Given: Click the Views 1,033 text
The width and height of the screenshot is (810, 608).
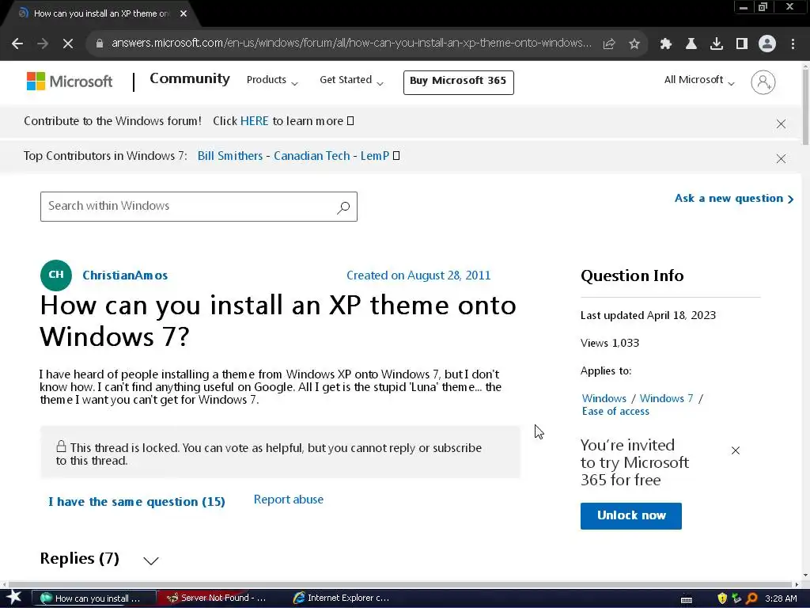Looking at the screenshot, I should click(x=610, y=344).
